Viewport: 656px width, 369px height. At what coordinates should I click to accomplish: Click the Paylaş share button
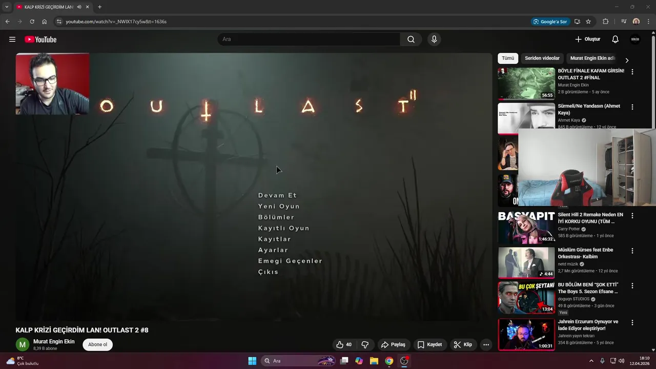click(394, 344)
